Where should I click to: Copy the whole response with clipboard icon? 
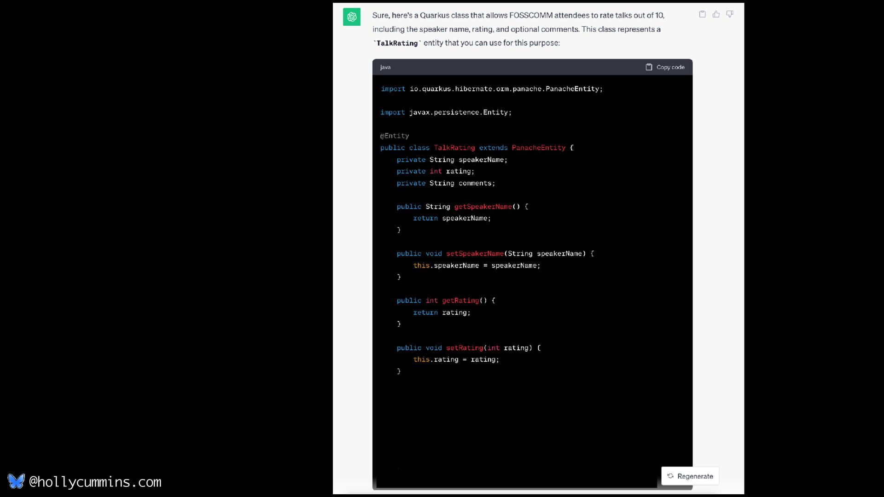tap(702, 14)
